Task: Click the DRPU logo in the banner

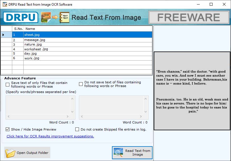Action: pos(21,17)
